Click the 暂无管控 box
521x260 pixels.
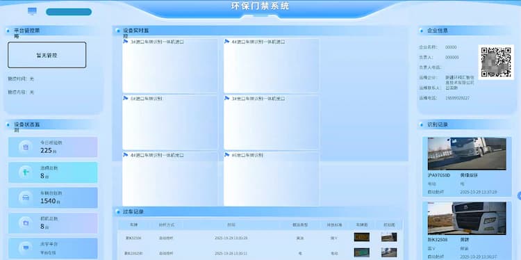pyautogui.click(x=47, y=55)
